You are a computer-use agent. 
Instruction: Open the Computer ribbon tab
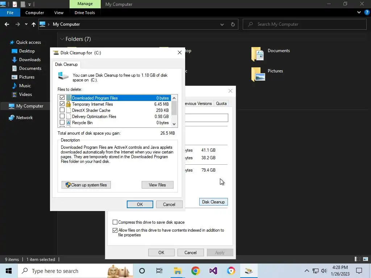34,13
